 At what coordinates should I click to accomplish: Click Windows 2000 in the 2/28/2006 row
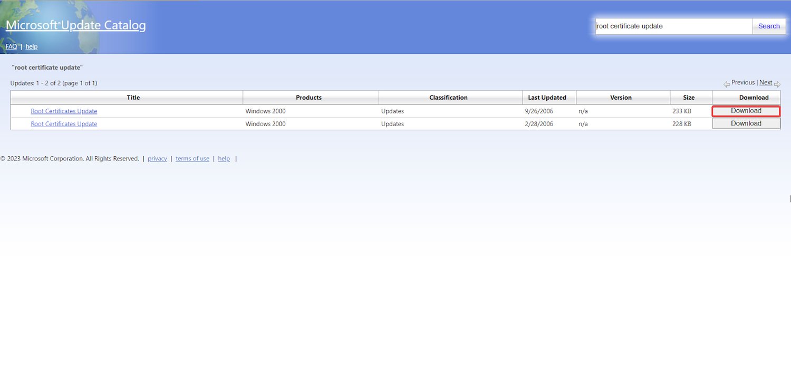point(265,124)
